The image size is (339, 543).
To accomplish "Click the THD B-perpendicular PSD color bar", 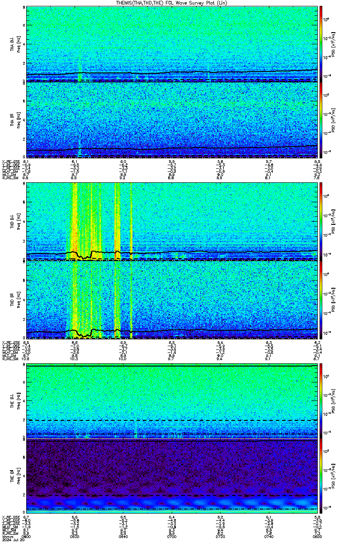I will click(x=321, y=221).
